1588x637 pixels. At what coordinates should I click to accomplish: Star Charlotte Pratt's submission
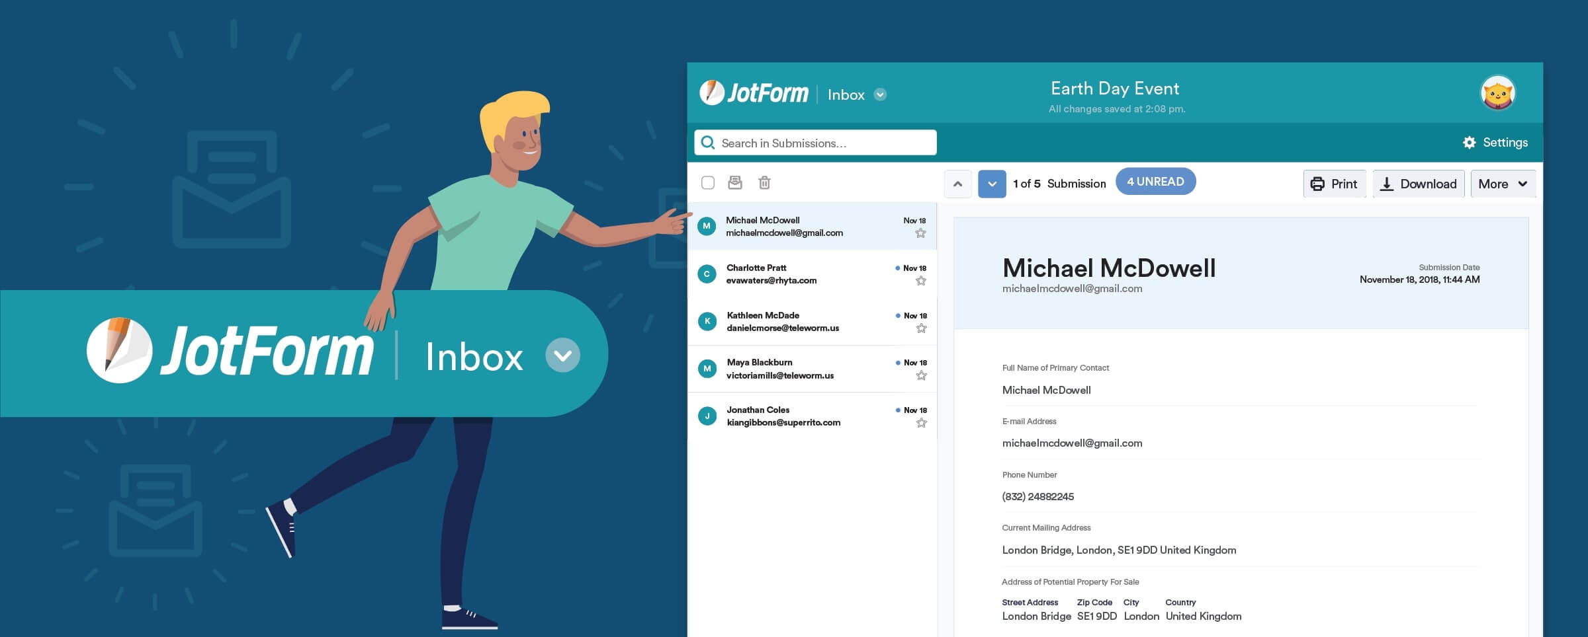click(920, 281)
